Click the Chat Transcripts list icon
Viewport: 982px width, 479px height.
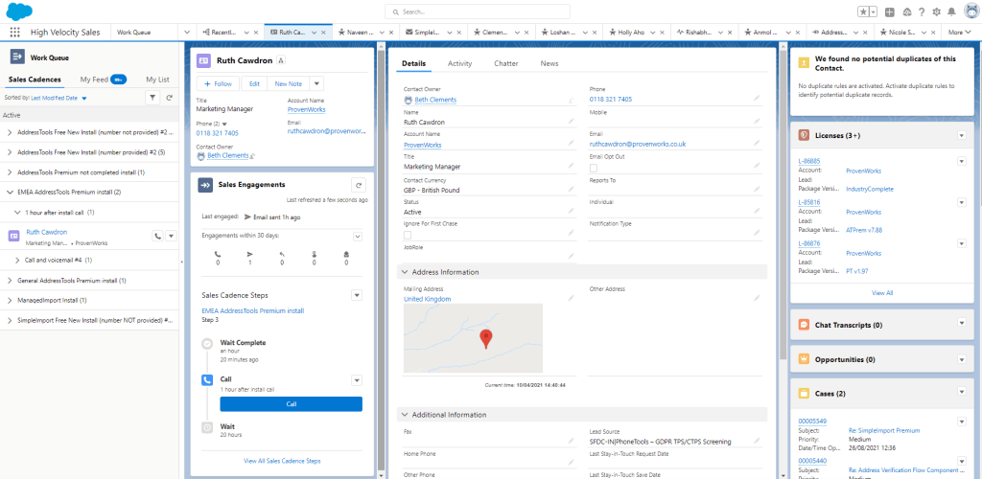[x=805, y=325]
